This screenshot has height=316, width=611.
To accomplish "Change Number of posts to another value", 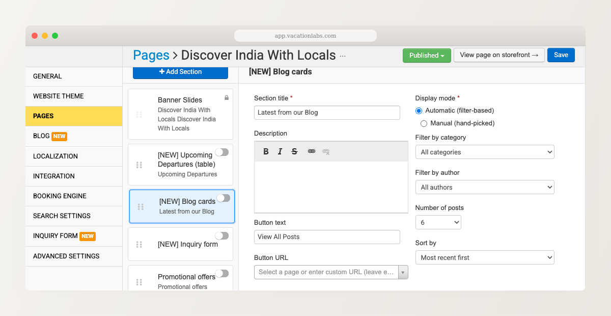I will 438,222.
